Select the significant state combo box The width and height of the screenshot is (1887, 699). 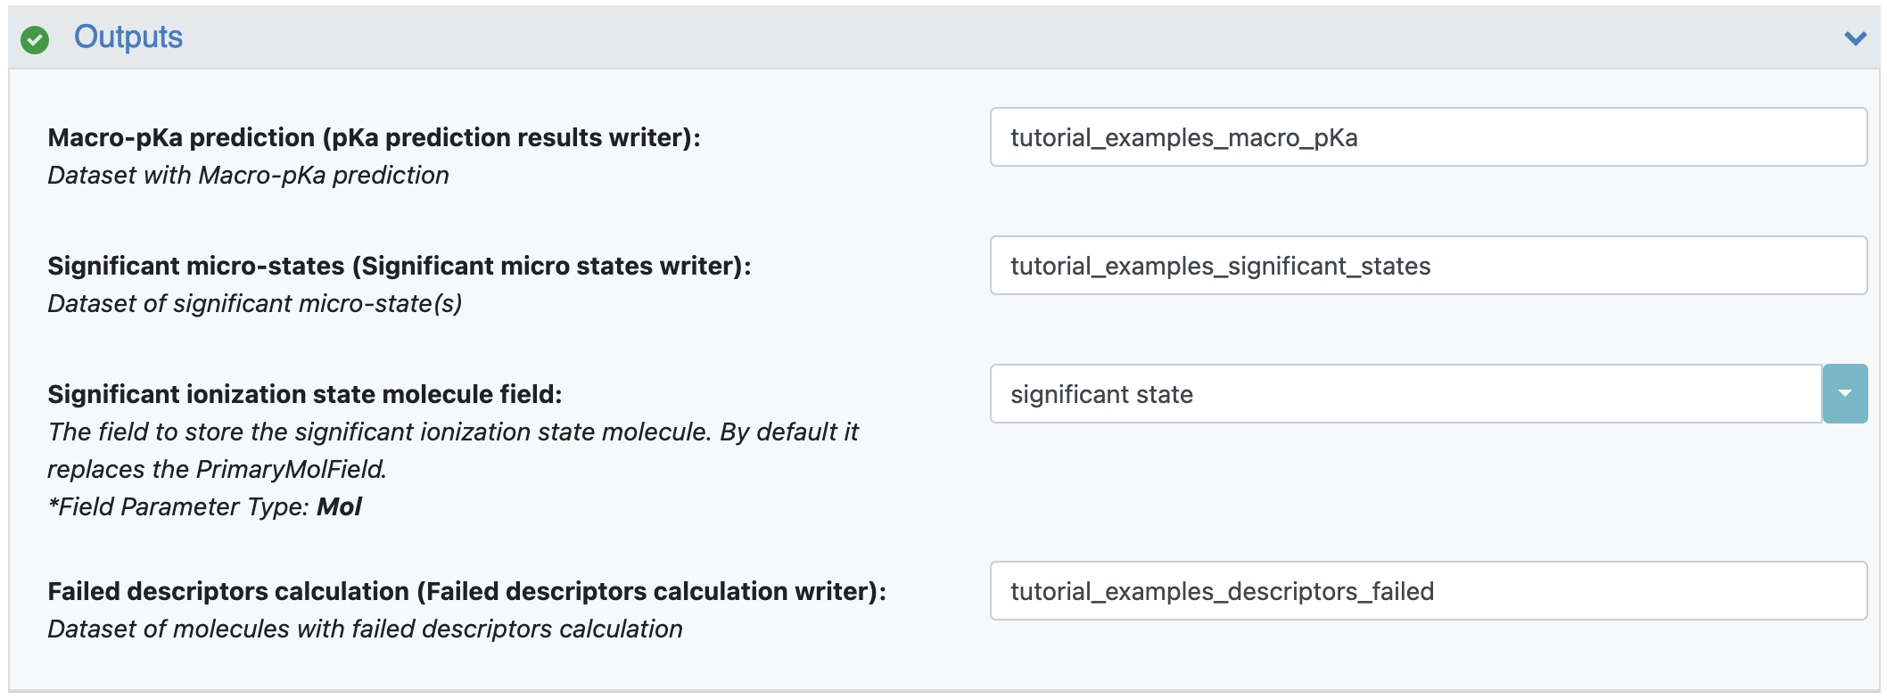click(1406, 393)
